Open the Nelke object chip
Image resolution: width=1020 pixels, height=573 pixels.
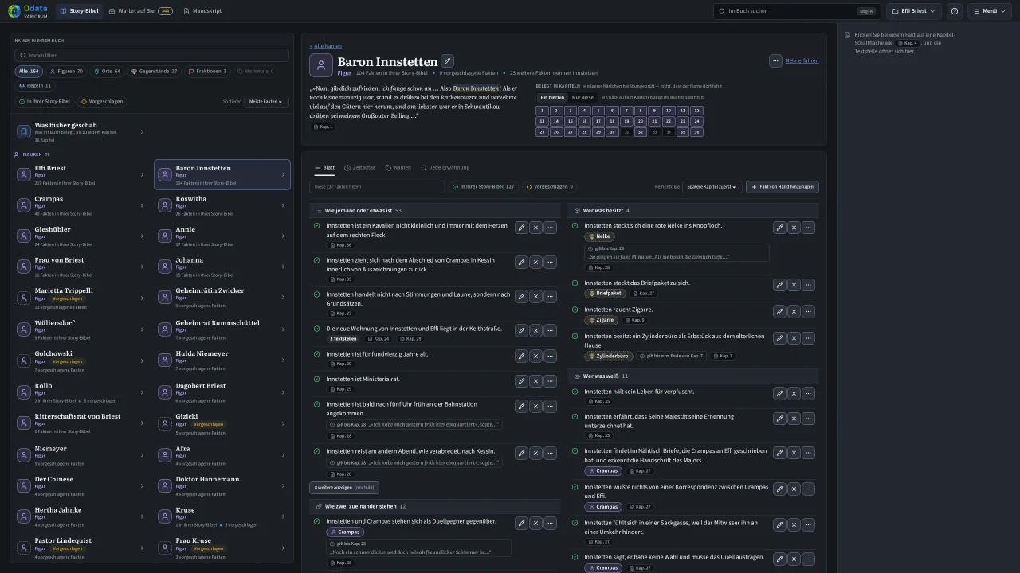[599, 236]
